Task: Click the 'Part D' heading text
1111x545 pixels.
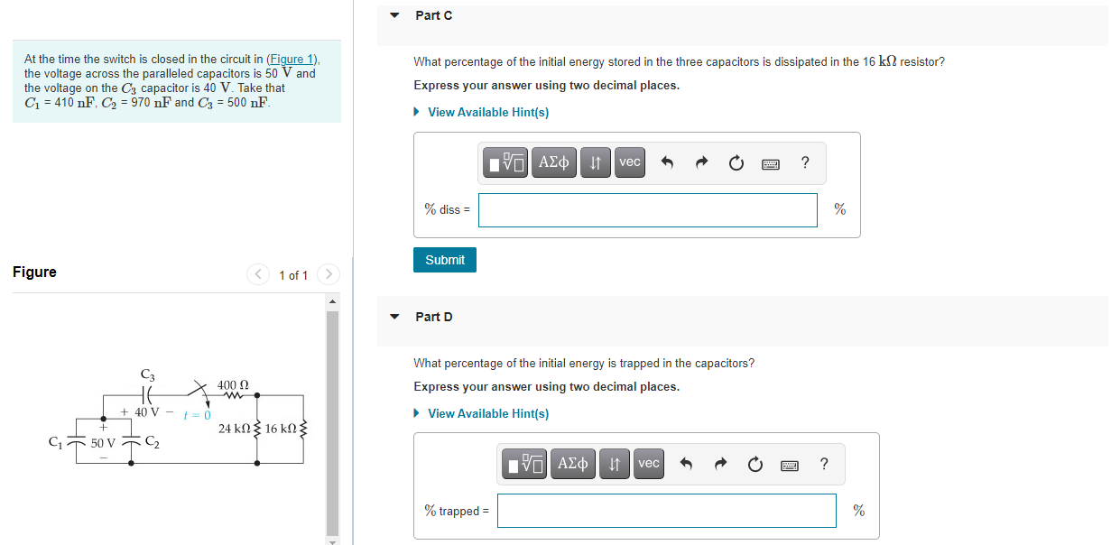Action: 434,317
